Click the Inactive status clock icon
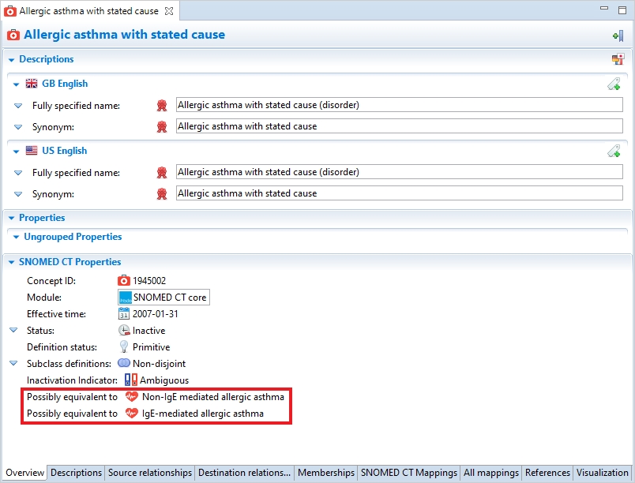635x483 pixels. tap(124, 331)
